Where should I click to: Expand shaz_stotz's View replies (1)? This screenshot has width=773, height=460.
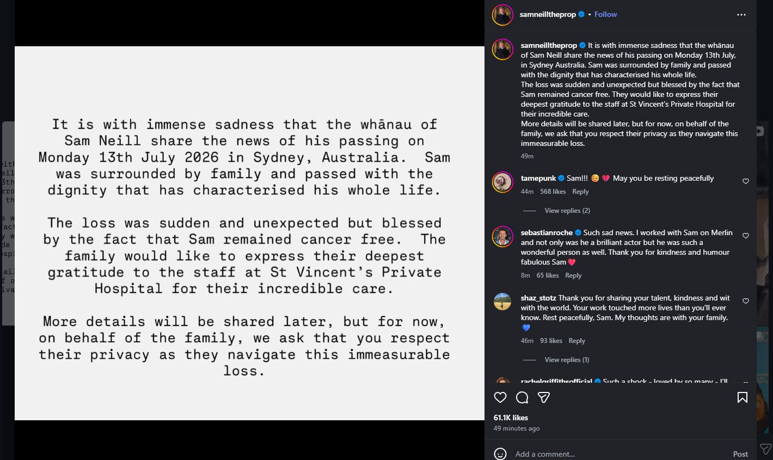coord(567,360)
